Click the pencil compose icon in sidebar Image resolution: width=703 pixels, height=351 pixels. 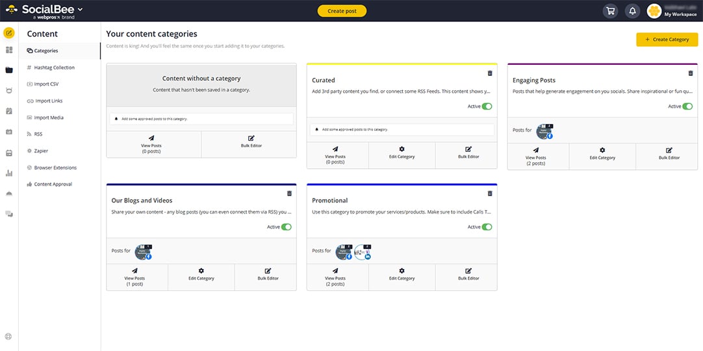[x=9, y=32]
